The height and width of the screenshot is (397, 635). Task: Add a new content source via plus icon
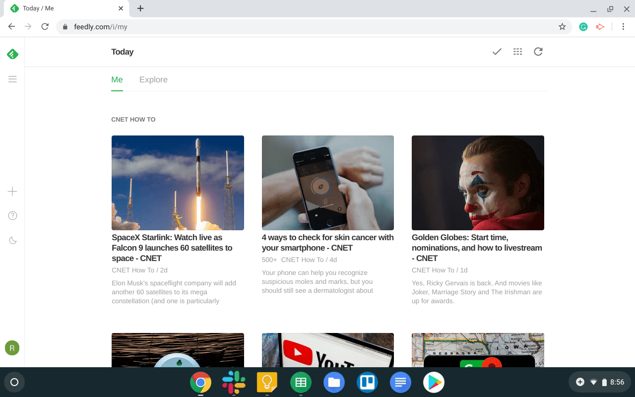(12, 191)
